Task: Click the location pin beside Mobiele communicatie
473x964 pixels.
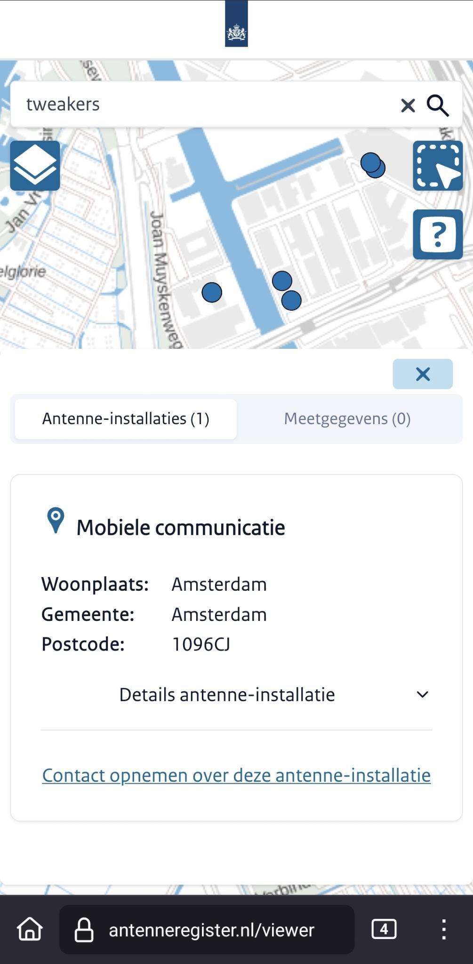Action: point(56,520)
